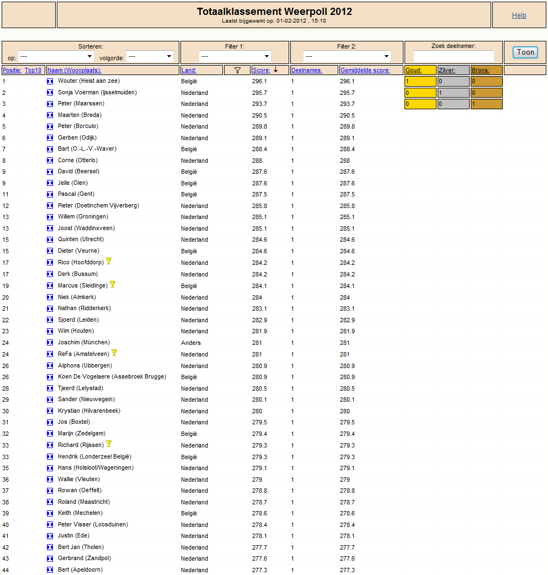Viewport: 548px width, 575px height.
Task: Click the Brons column header swatch
Action: click(x=487, y=70)
